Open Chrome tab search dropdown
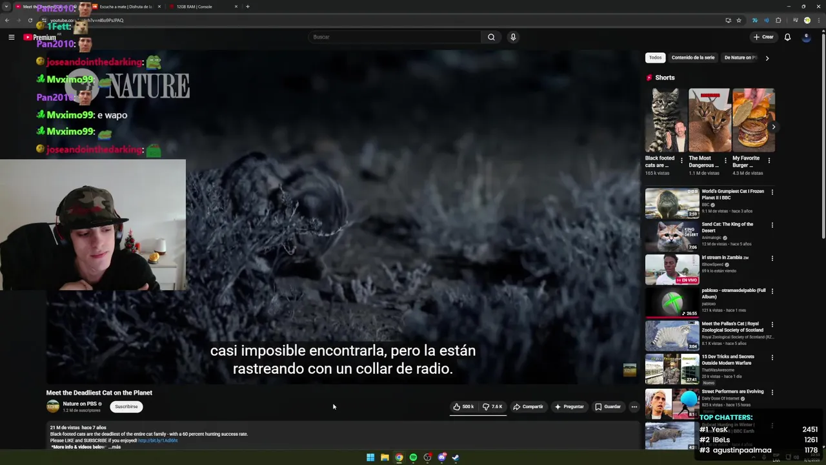This screenshot has width=826, height=465. tap(6, 6)
